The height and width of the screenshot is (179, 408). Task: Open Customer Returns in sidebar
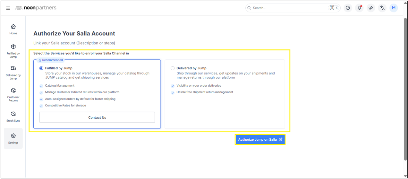pos(13,94)
